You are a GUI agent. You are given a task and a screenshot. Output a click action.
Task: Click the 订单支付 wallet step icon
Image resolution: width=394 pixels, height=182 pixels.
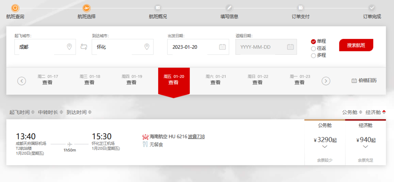tap(301, 8)
